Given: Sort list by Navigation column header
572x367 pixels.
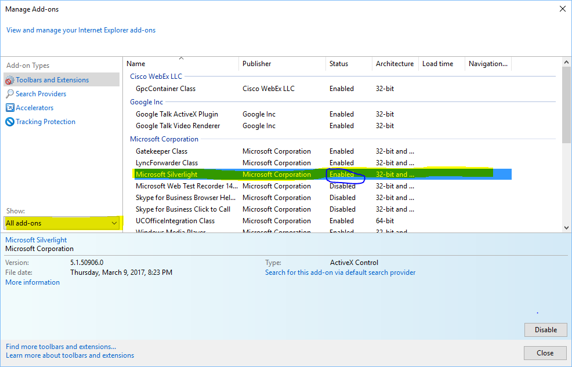Looking at the screenshot, I should [488, 64].
